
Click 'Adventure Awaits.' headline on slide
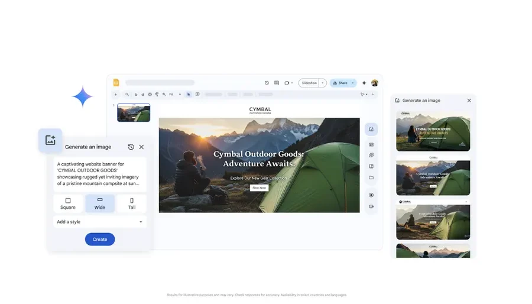[x=259, y=164]
